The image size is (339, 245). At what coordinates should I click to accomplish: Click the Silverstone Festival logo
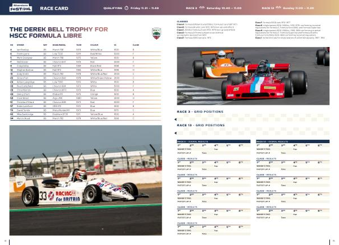point(20,8)
